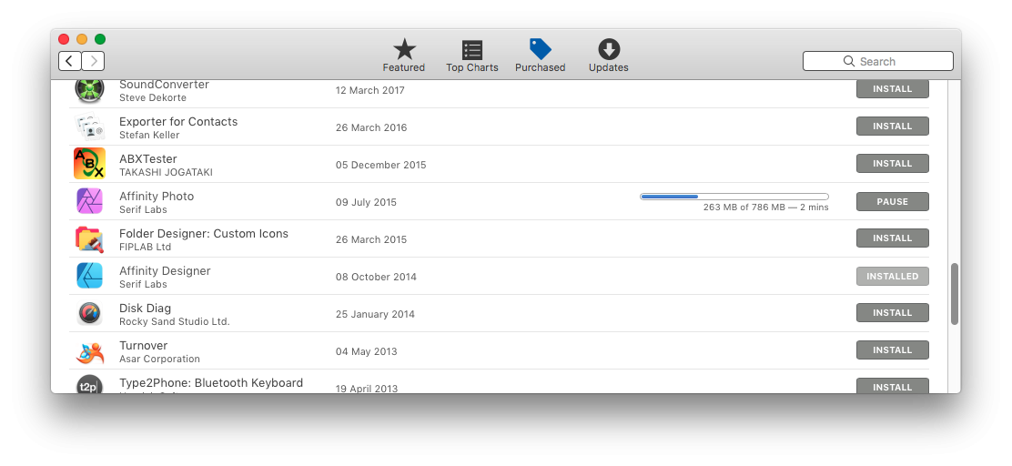Screen dimensions: 1012x466
Task: Click the Installed button for Affinity Designer
Action: coord(893,277)
